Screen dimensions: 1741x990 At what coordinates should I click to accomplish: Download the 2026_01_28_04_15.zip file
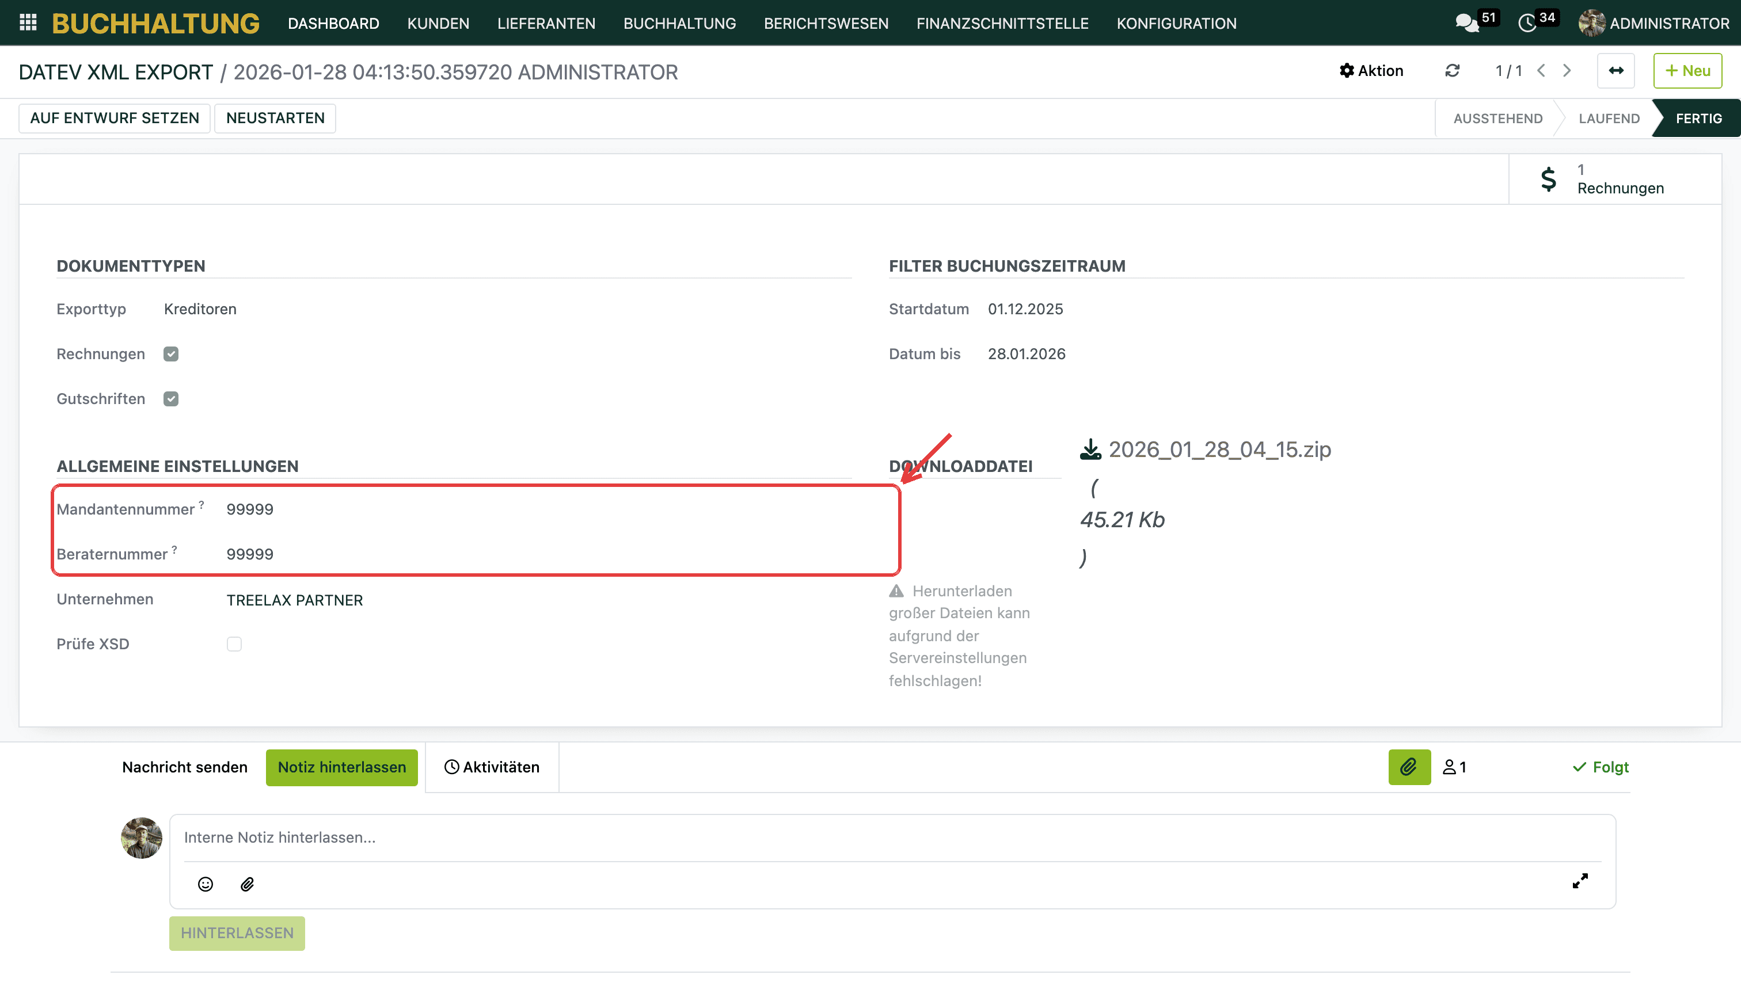1219,450
